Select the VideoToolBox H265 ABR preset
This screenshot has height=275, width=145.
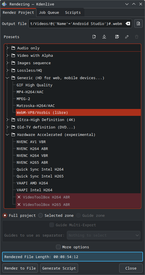pyautogui.click(x=78, y=204)
